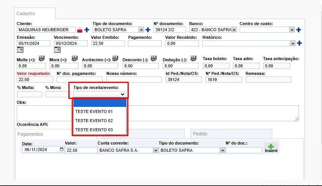Screen dimensions: 322x186
Task: Click the Cliente field MAQUINAS NEUBERGER
Action: [x=46, y=30]
